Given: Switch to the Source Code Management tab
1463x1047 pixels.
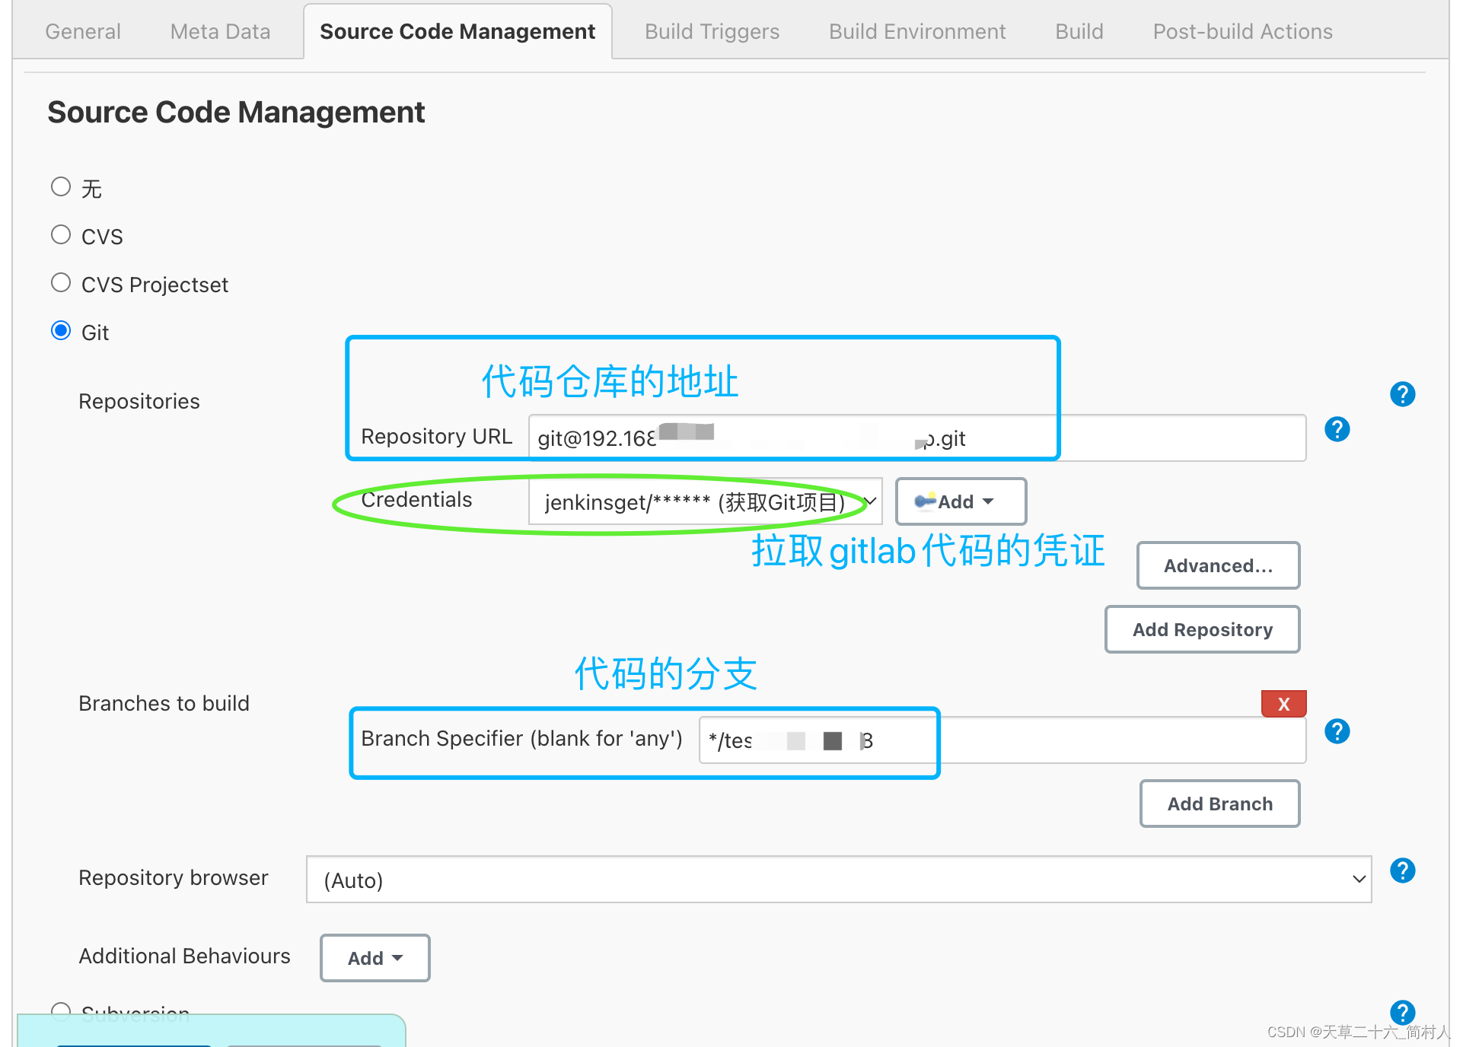Looking at the screenshot, I should (457, 31).
